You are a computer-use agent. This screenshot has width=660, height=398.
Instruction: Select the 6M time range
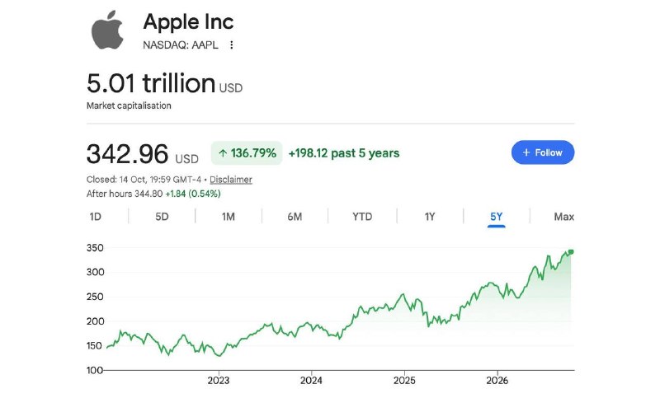click(x=295, y=217)
